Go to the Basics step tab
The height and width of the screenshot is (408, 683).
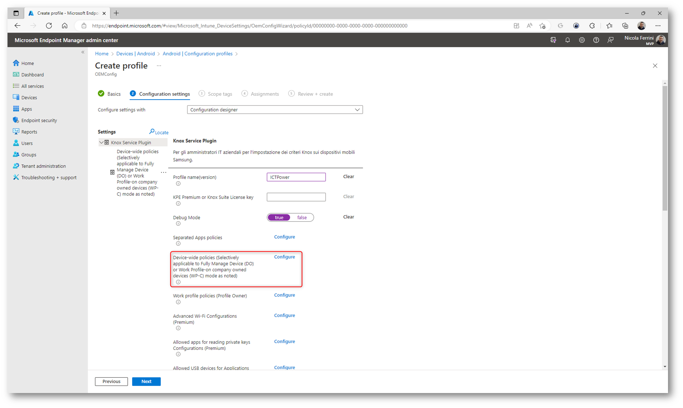point(109,94)
